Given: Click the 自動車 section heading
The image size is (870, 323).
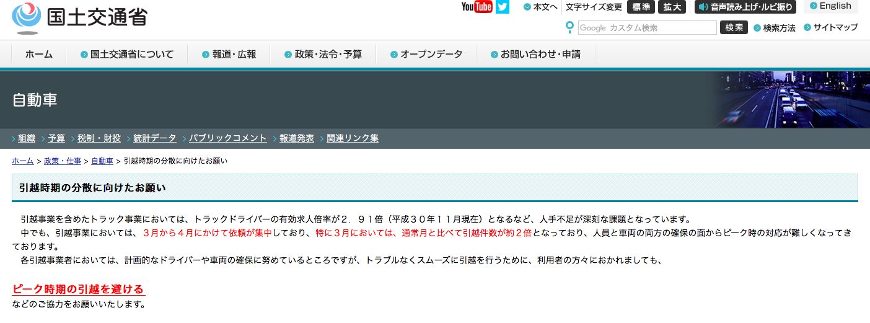Looking at the screenshot, I should (35, 100).
